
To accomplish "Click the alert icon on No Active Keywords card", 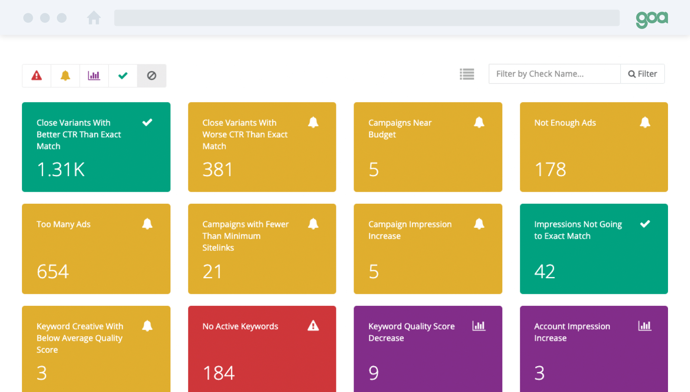I will point(313,326).
